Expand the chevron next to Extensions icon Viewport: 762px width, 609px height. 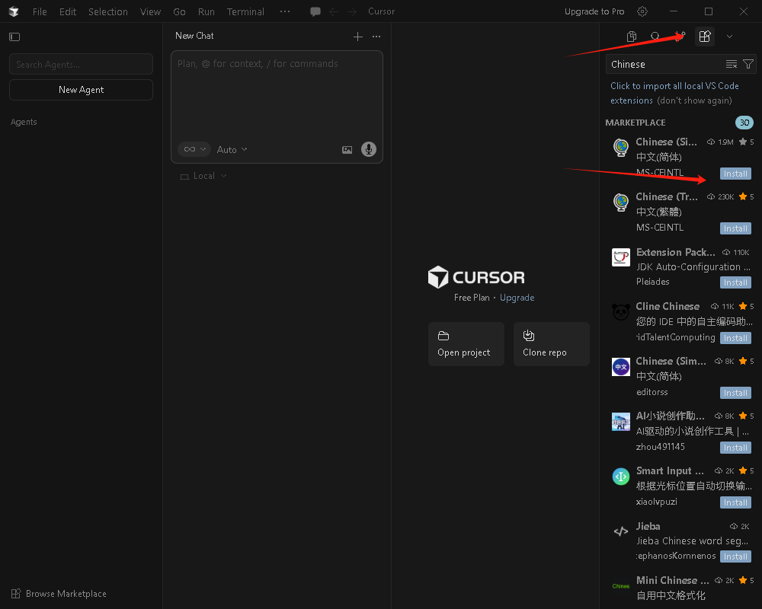coord(729,36)
